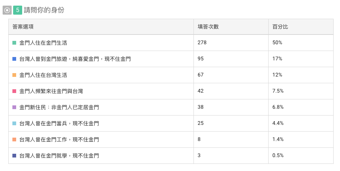The image size is (340, 171).
Task: Click the 金門新住民：非金門人已定居金門 label
Action: coord(59,107)
